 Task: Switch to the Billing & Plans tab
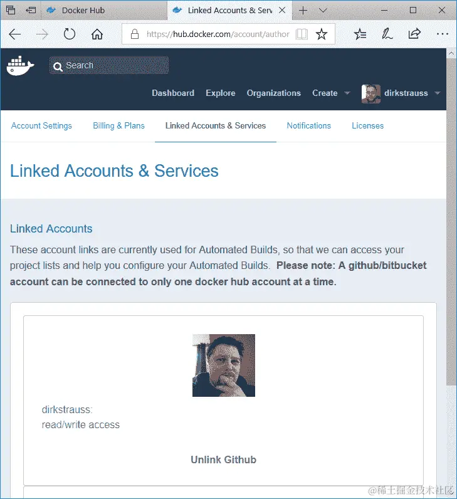point(118,126)
